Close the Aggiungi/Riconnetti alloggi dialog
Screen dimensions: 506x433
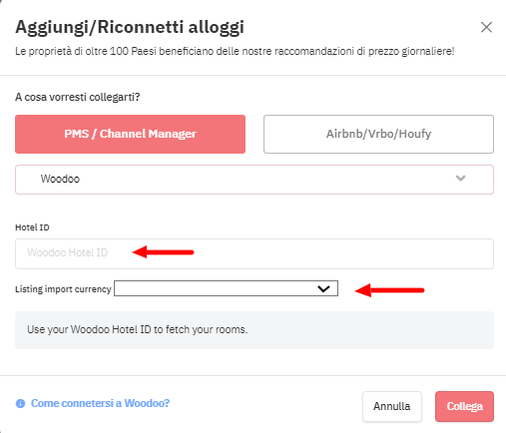(486, 27)
